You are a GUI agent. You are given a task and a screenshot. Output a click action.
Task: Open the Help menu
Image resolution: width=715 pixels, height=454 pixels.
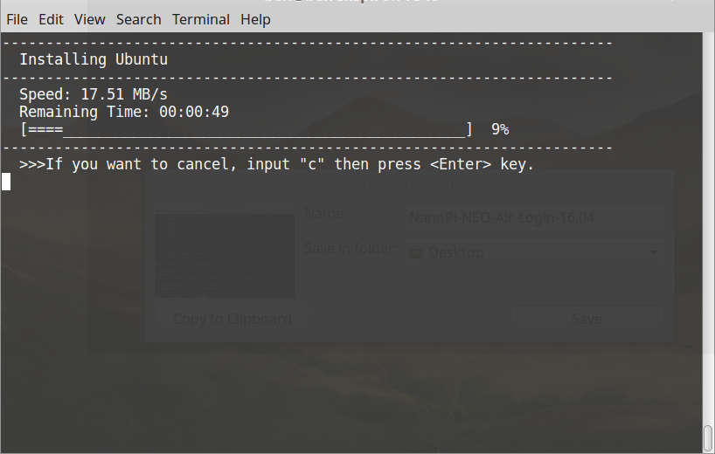255,19
